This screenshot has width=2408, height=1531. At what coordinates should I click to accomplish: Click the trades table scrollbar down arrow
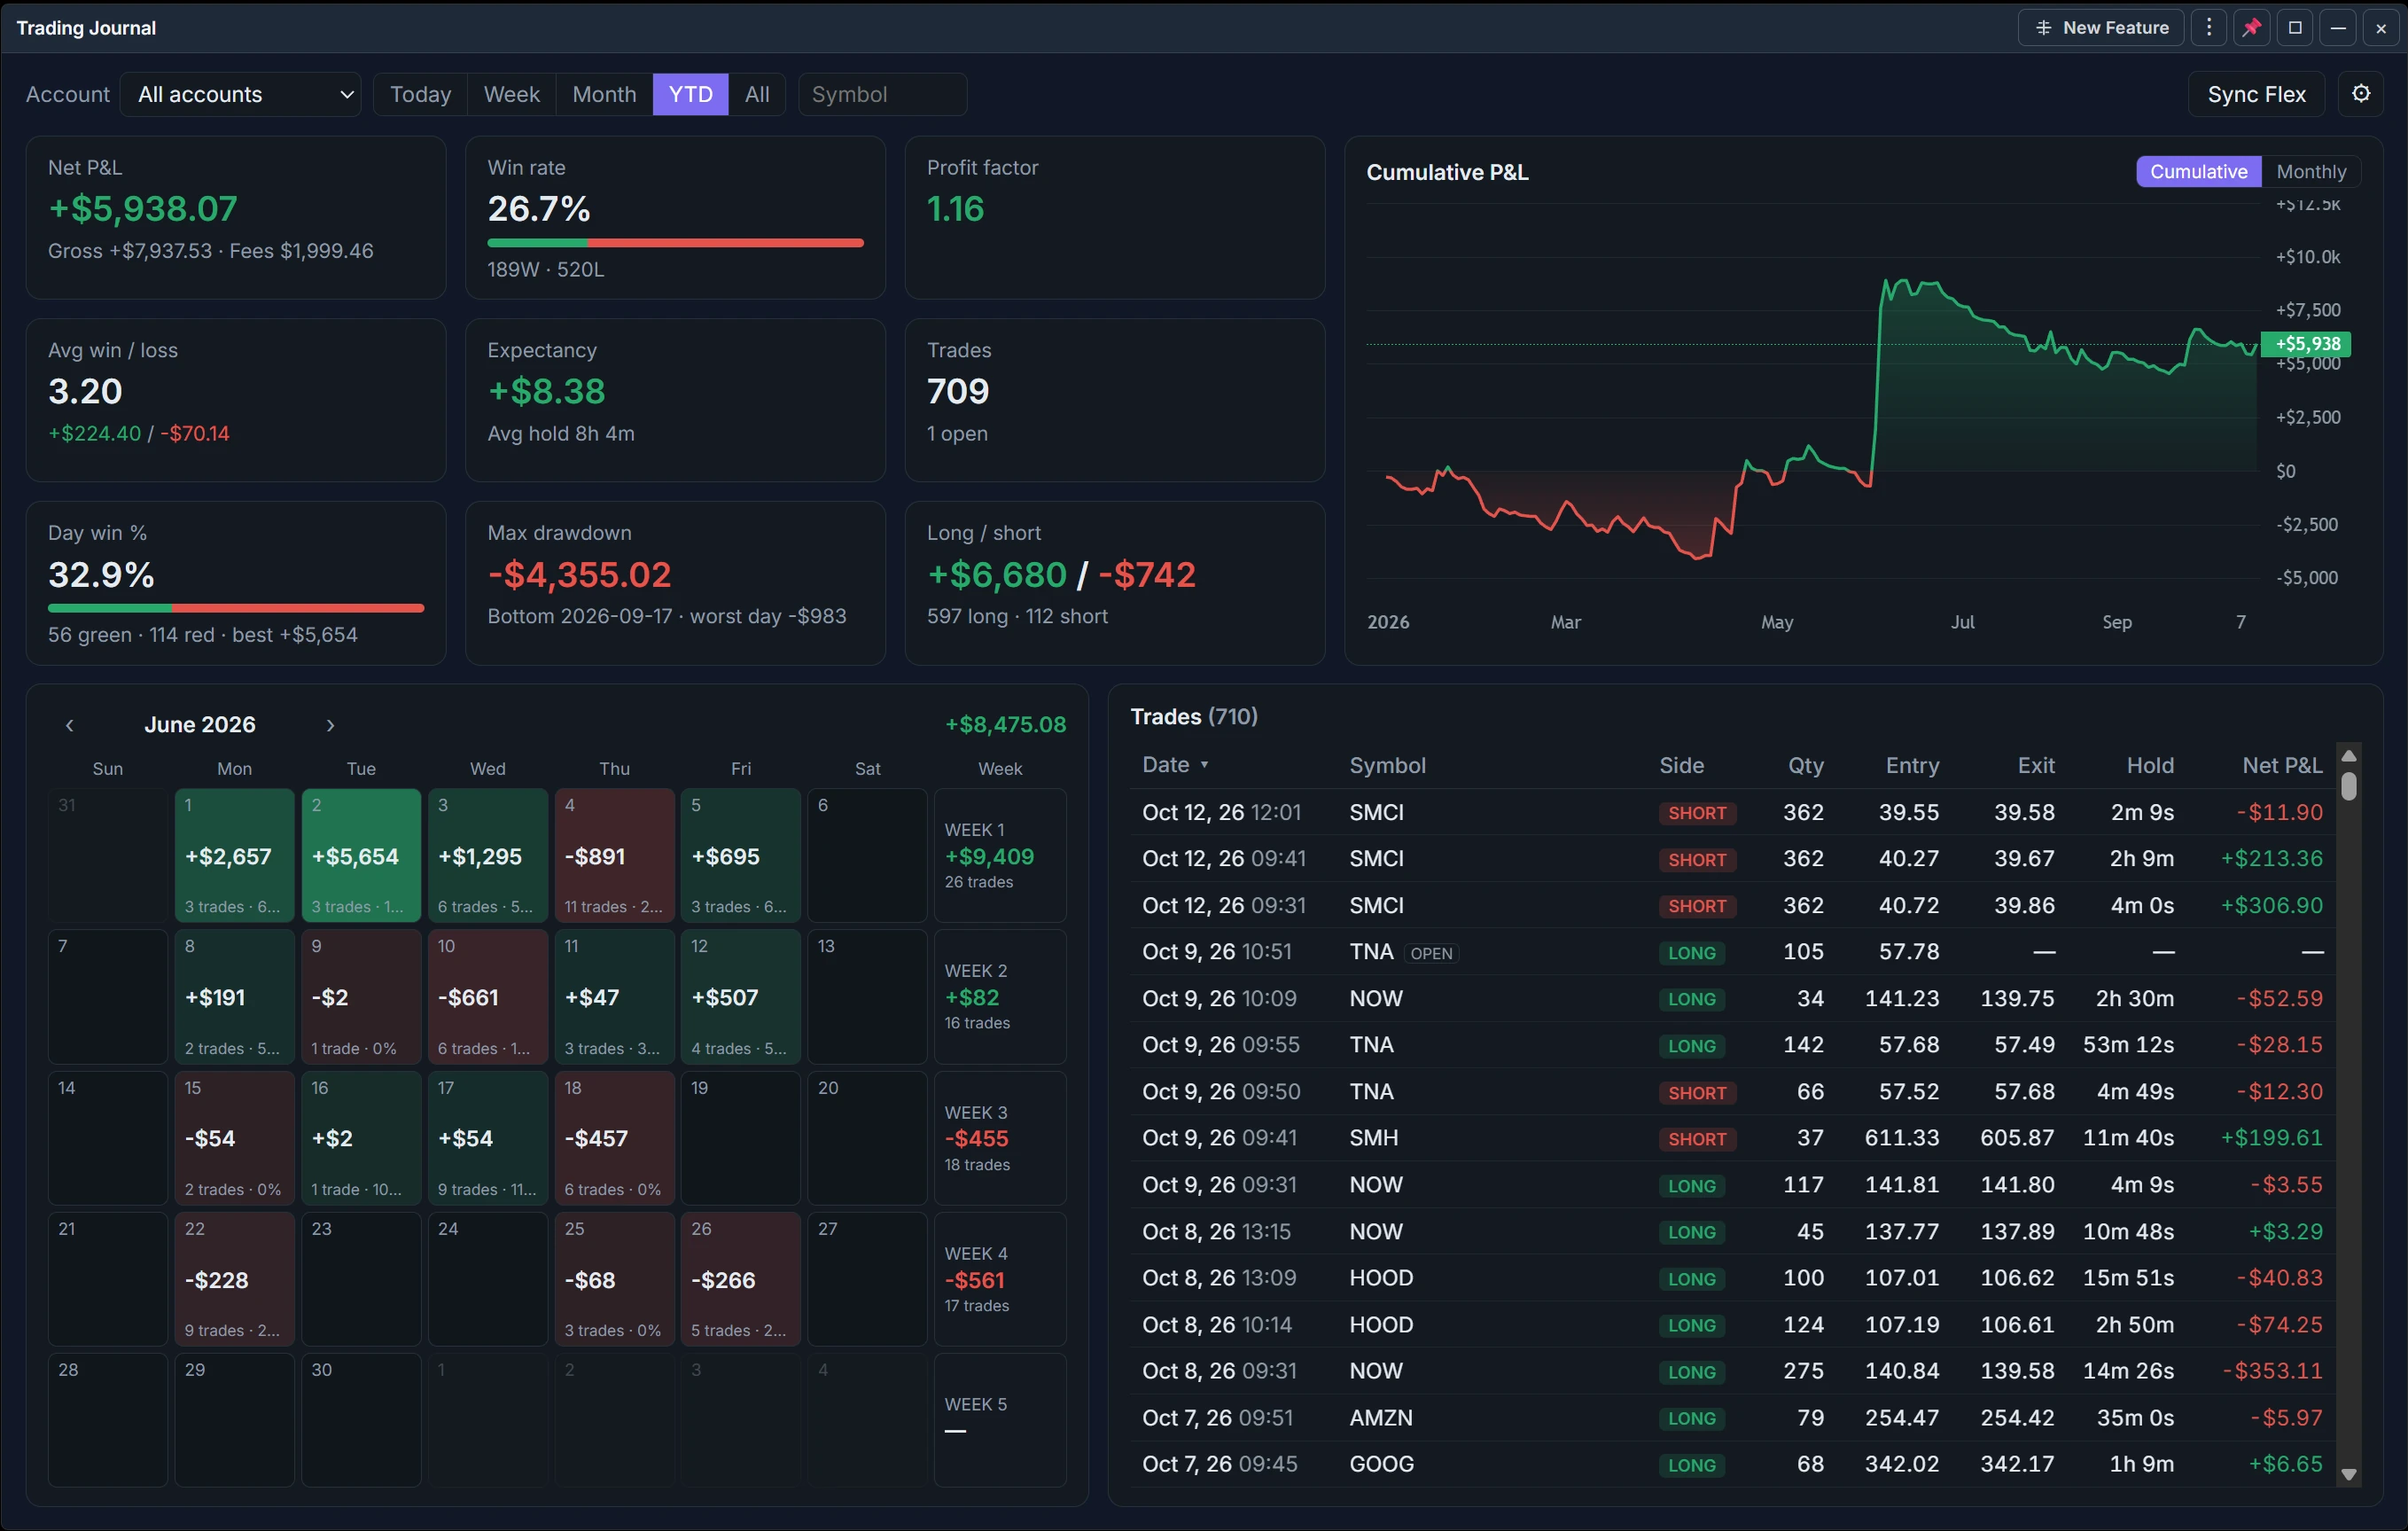pos(2349,1473)
